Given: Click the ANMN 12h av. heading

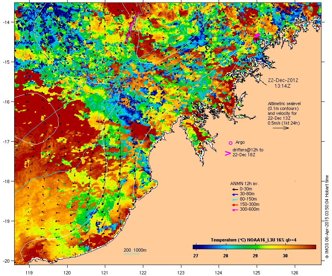Looking at the screenshot, I should [244, 183].
